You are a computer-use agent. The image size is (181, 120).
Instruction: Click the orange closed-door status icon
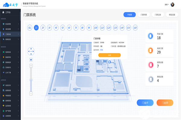click(151, 50)
